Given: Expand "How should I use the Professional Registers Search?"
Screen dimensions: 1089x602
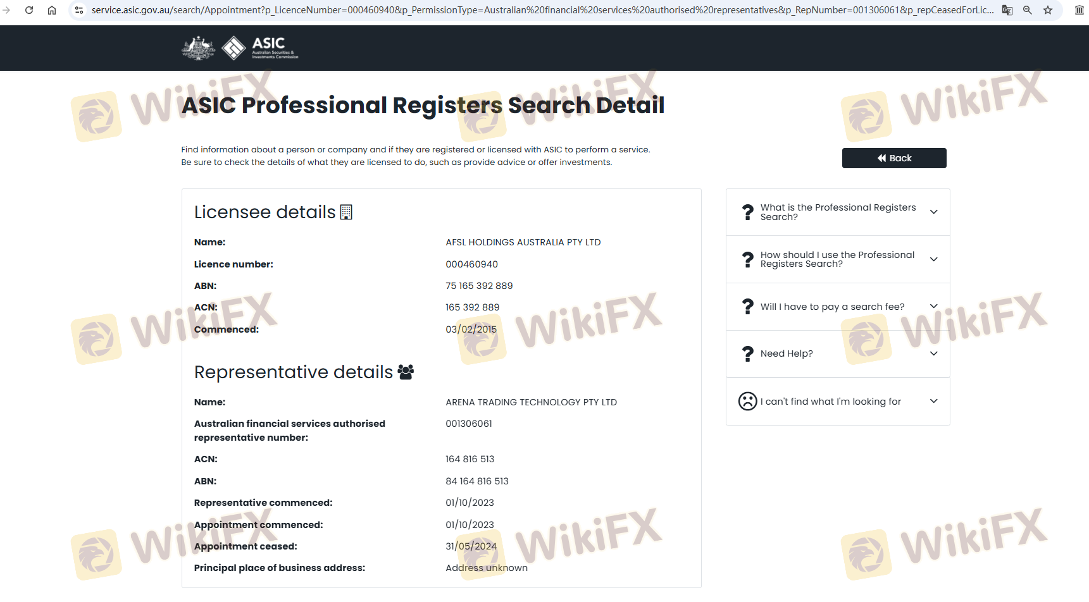Looking at the screenshot, I should (933, 259).
